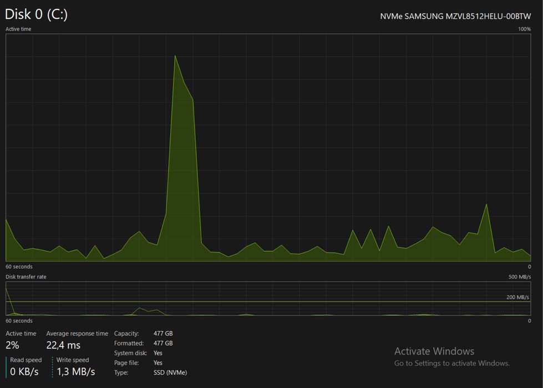The image size is (543, 388).
Task: Click the Write speed label
Action: point(73,360)
